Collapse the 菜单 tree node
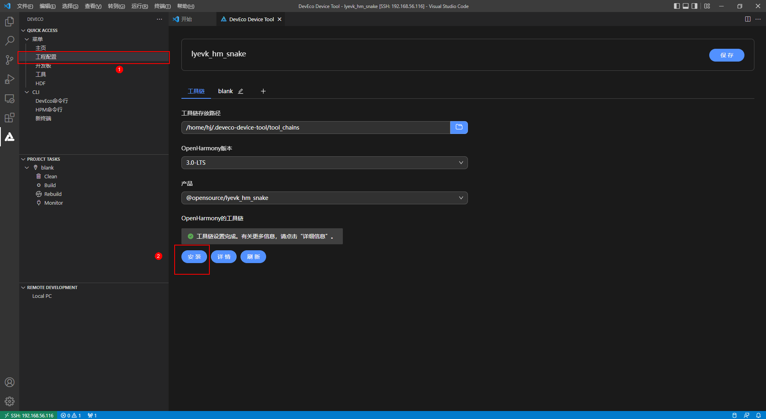The image size is (766, 419). click(27, 39)
